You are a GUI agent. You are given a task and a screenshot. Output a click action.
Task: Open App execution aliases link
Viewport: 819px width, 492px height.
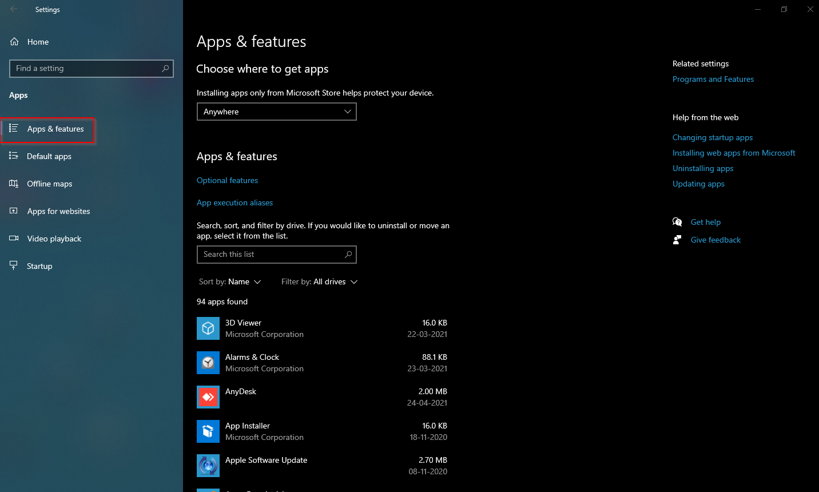234,203
